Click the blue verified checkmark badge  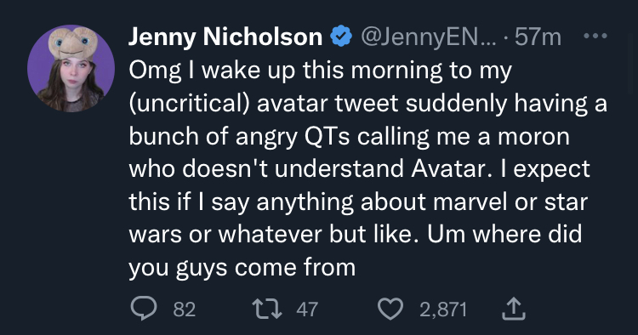coord(341,37)
